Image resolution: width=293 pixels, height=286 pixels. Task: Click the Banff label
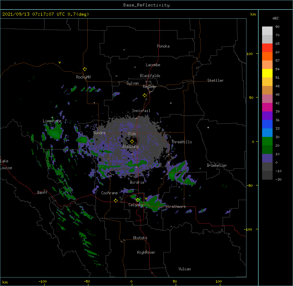(42, 193)
